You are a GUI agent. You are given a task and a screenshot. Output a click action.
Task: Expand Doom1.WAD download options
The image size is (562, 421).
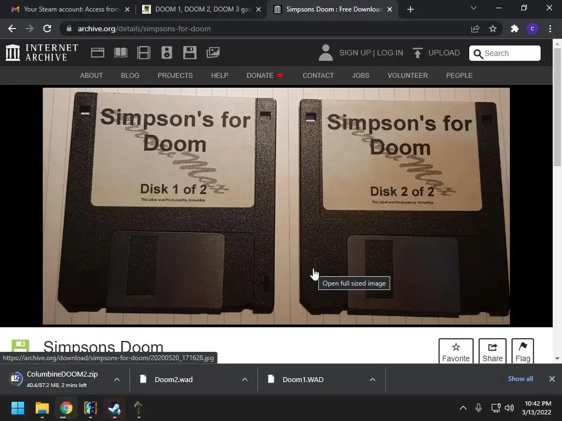point(373,379)
